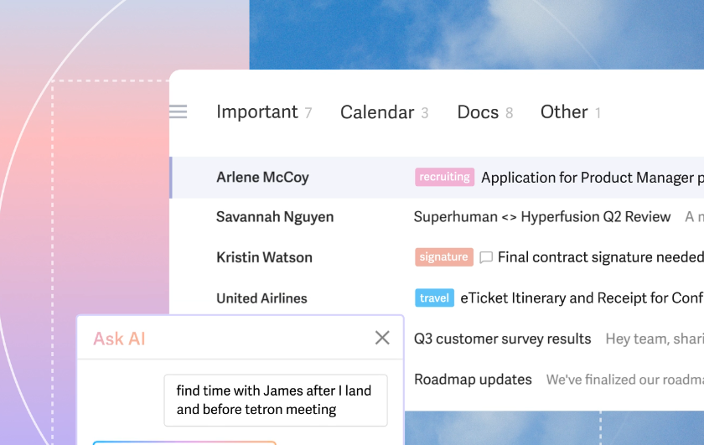
Task: Click the signature label tag
Action: (x=444, y=256)
